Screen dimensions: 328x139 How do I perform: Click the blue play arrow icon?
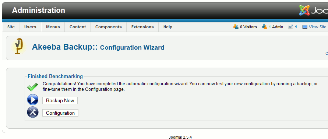[x=33, y=100]
